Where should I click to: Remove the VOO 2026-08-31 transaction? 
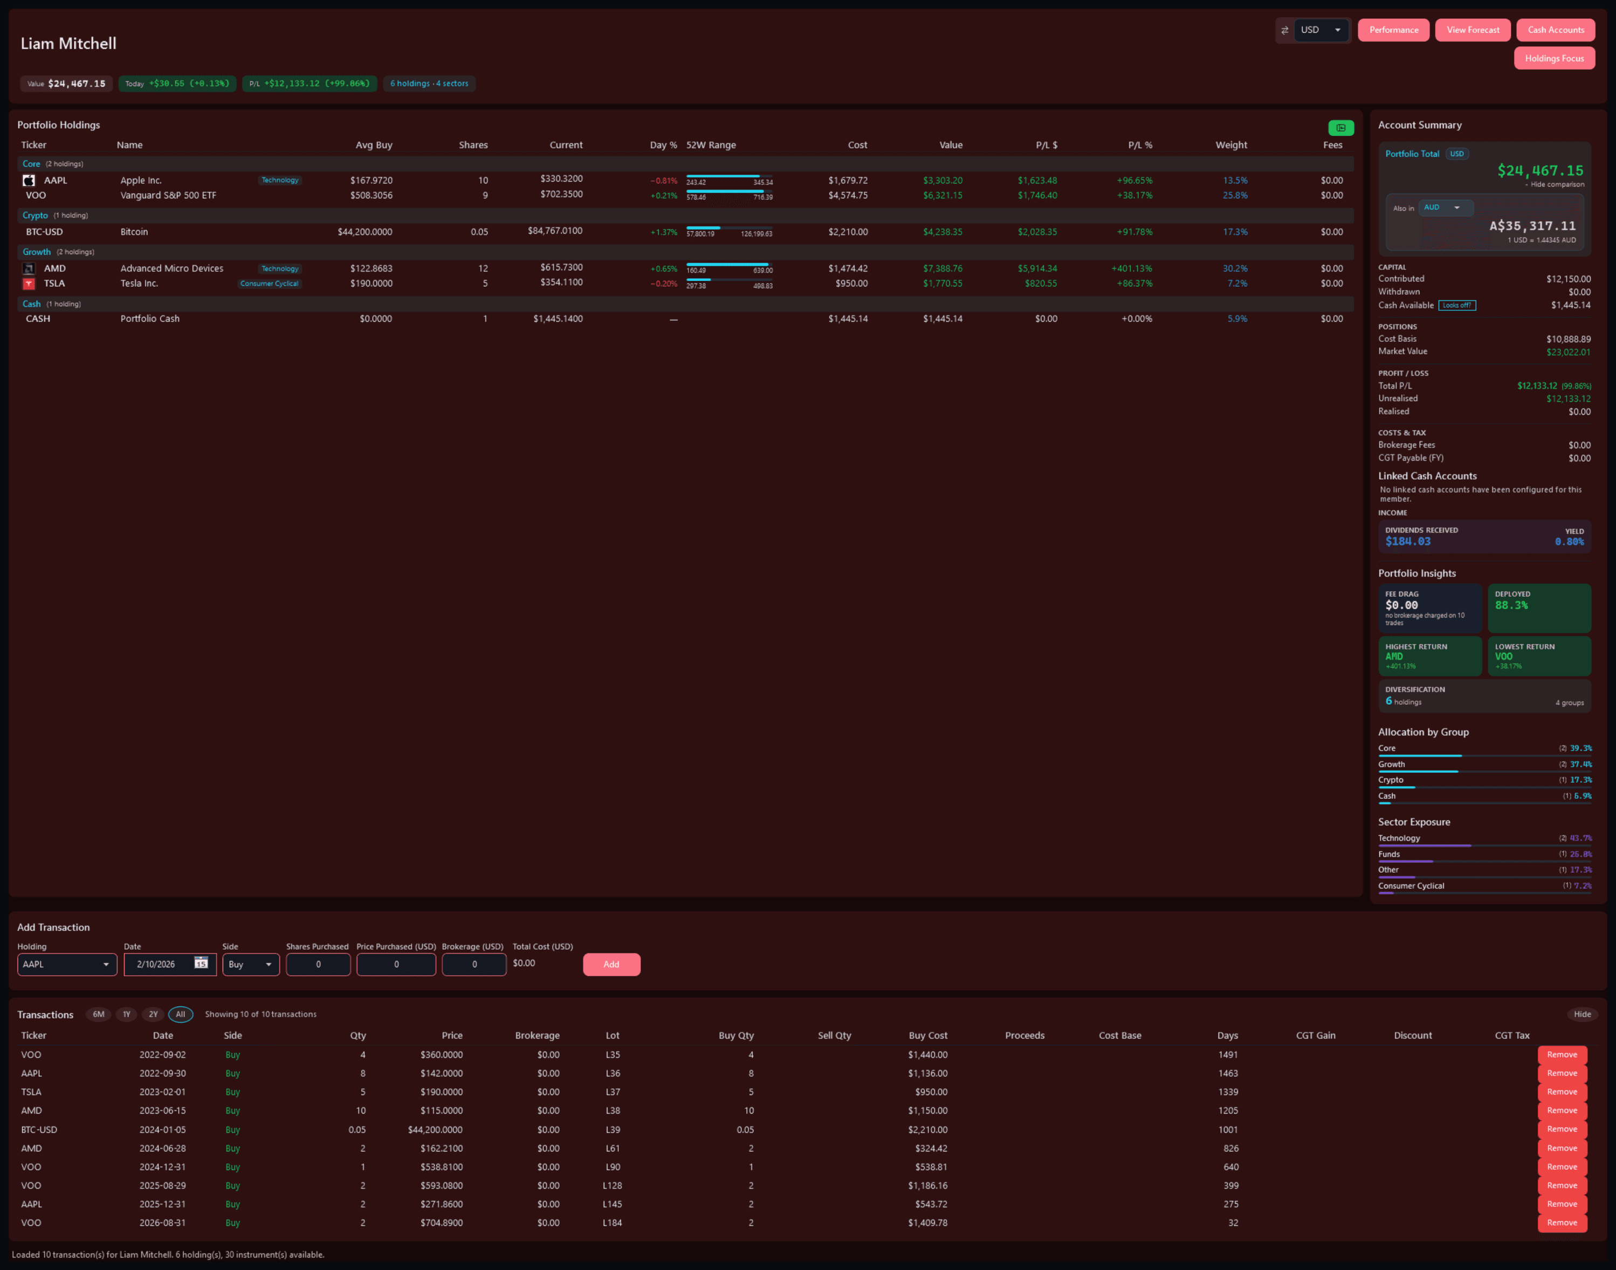tap(1562, 1223)
